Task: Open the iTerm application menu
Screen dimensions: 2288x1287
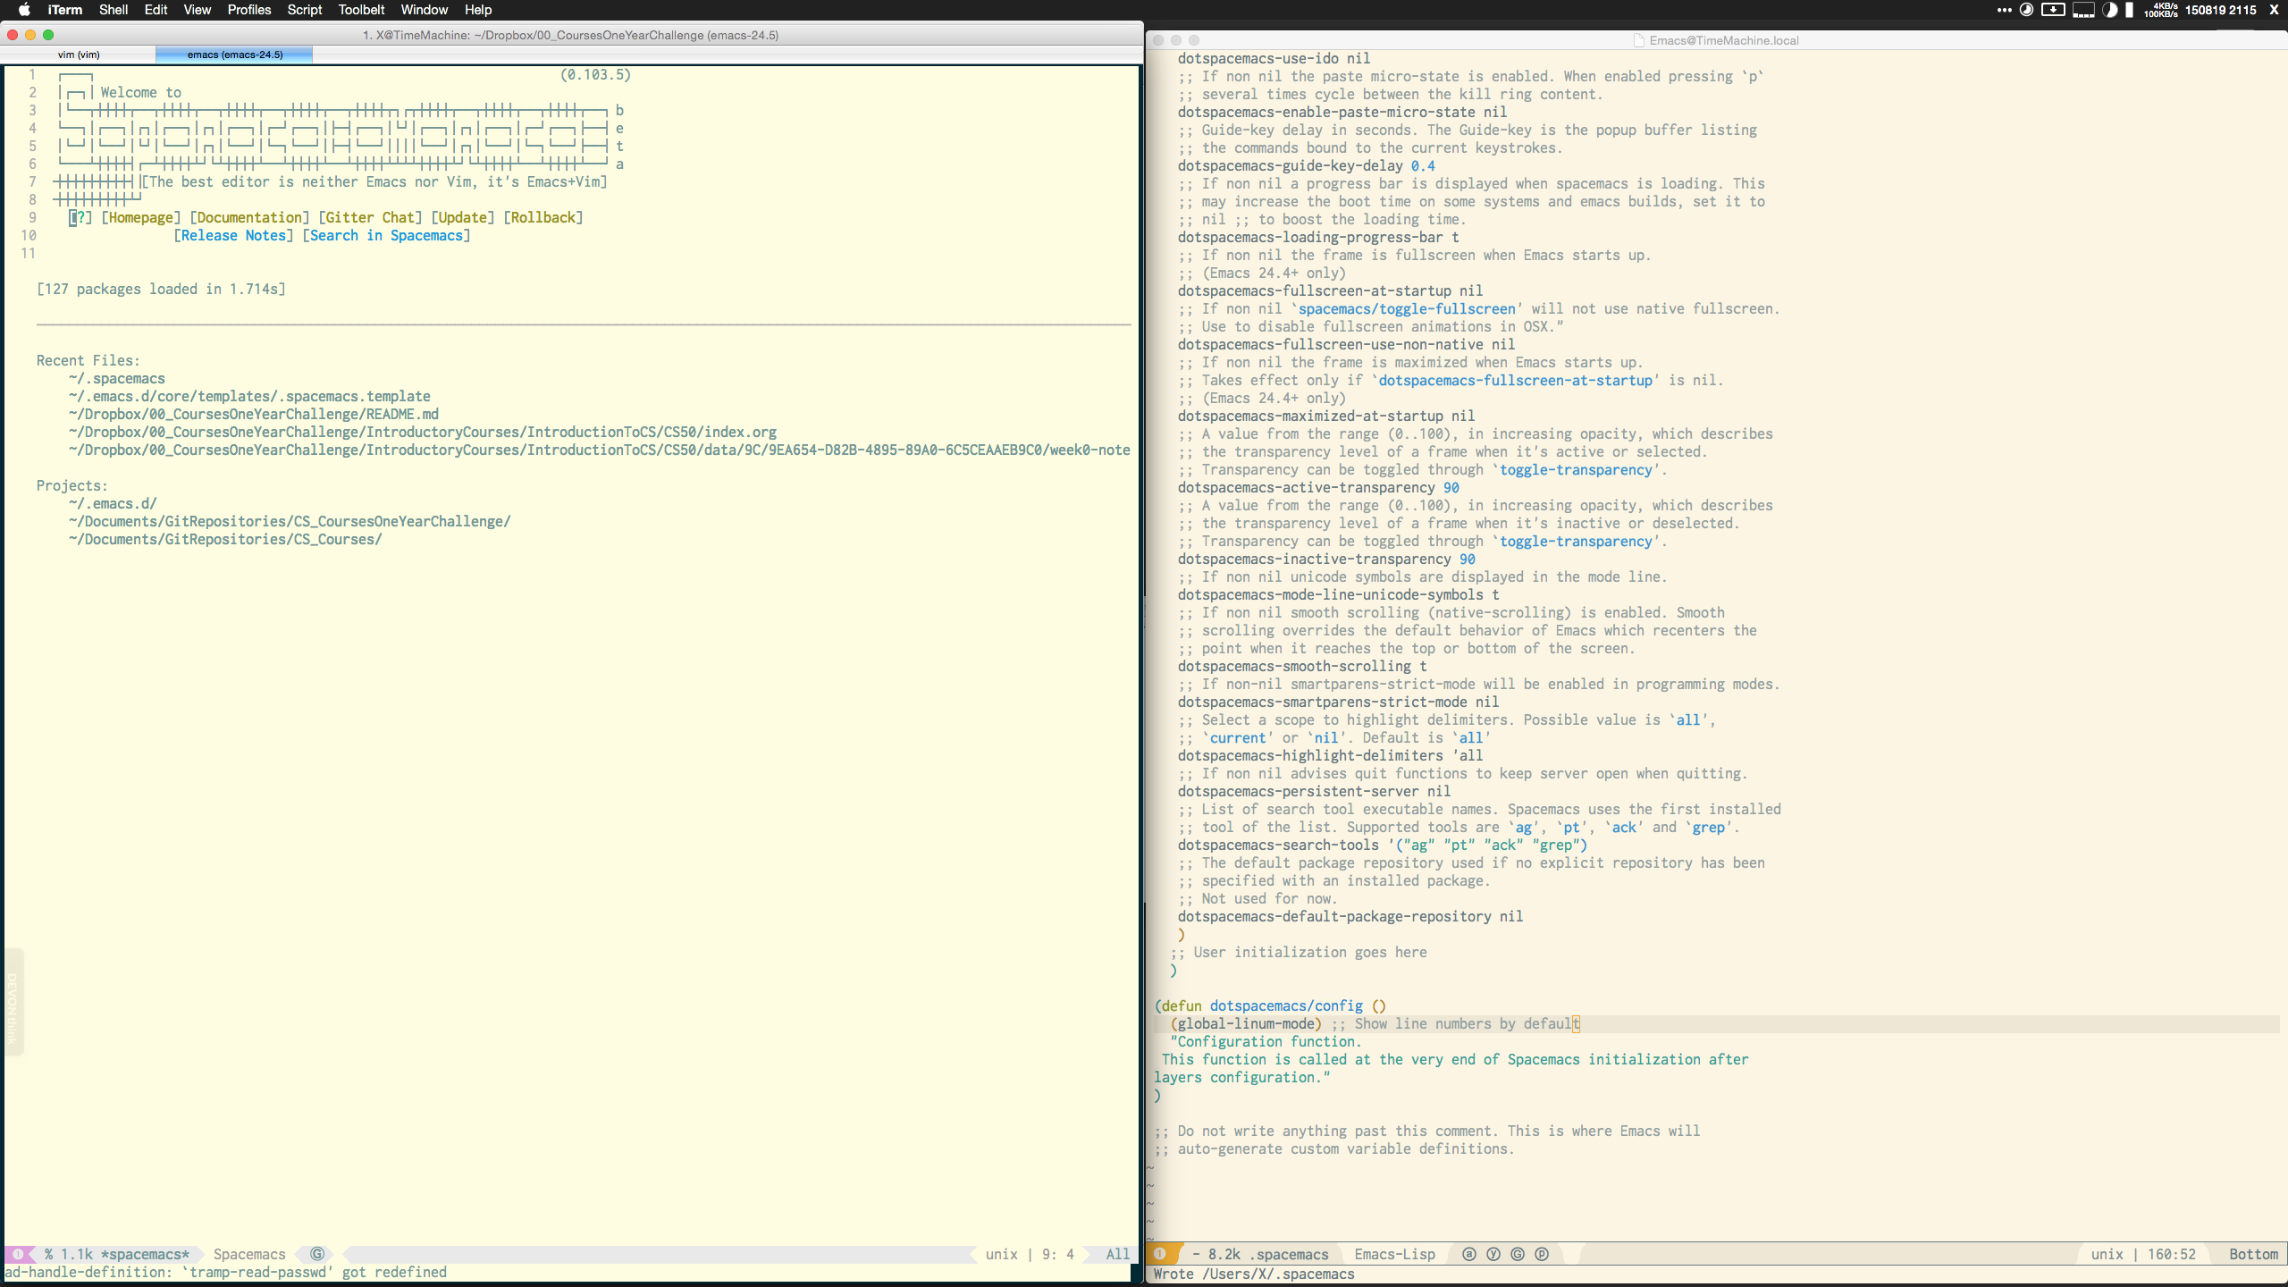Action: pos(65,10)
